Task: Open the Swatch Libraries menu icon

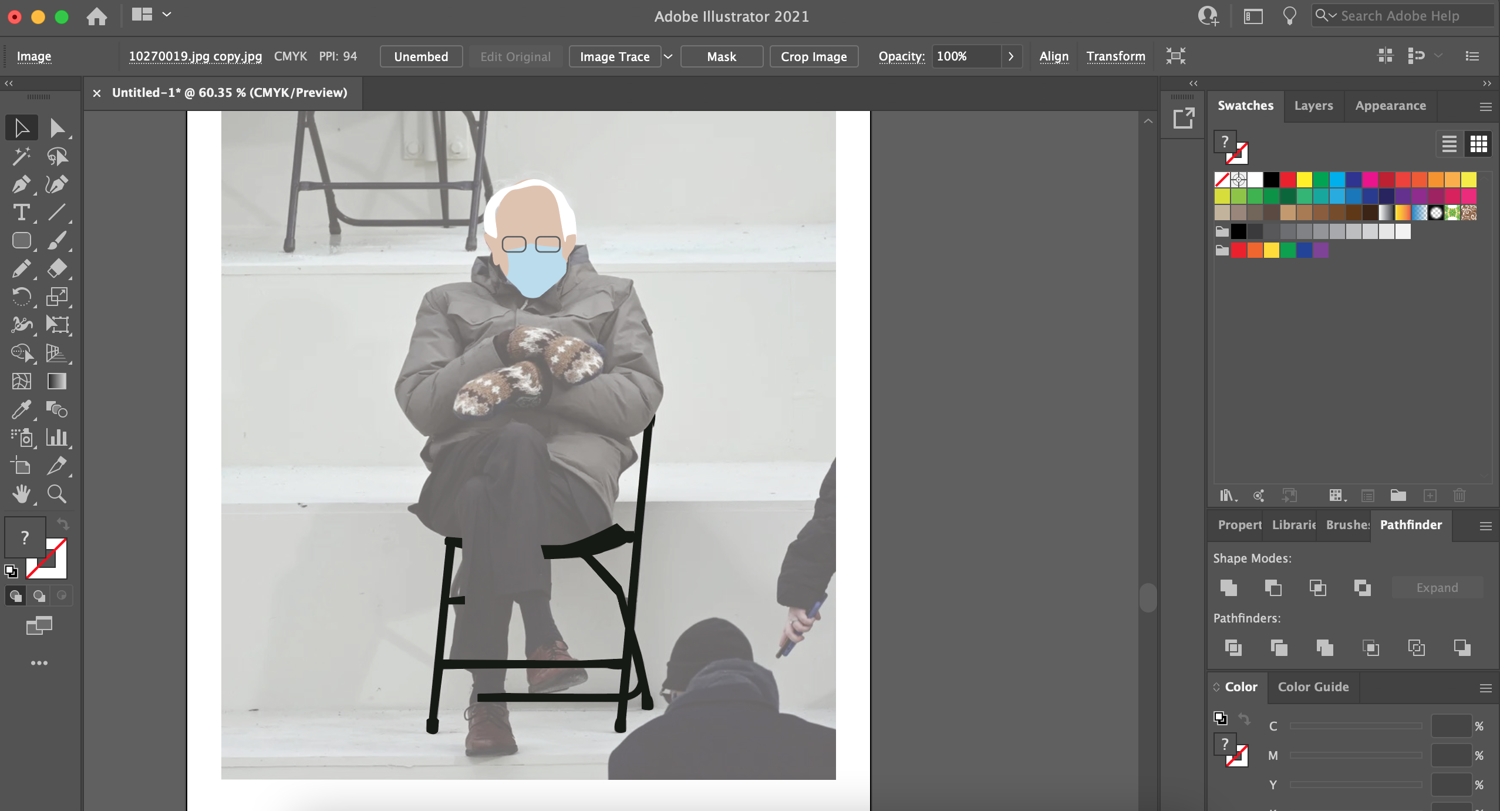Action: pyautogui.click(x=1228, y=496)
